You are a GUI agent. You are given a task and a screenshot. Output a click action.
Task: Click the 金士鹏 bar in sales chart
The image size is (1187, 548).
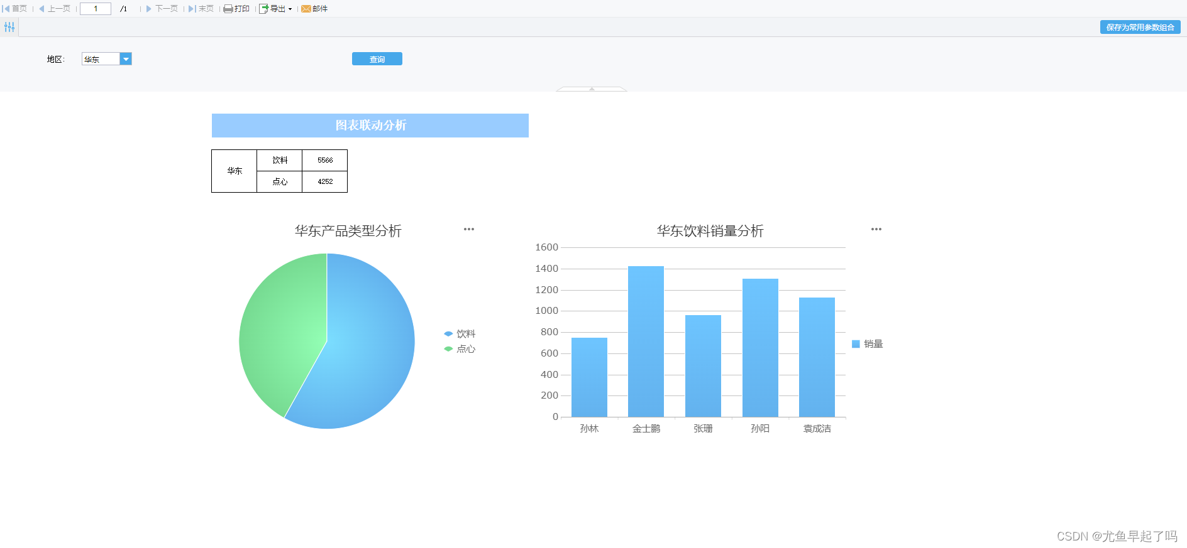pyautogui.click(x=646, y=341)
